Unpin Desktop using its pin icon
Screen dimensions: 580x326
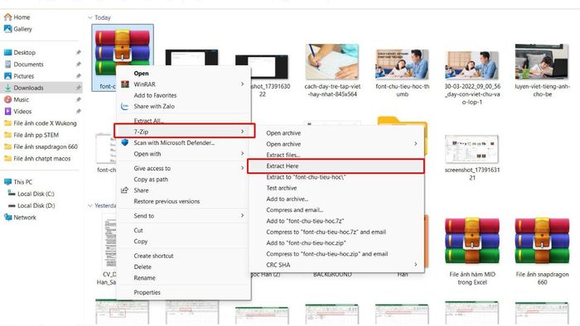click(x=78, y=52)
